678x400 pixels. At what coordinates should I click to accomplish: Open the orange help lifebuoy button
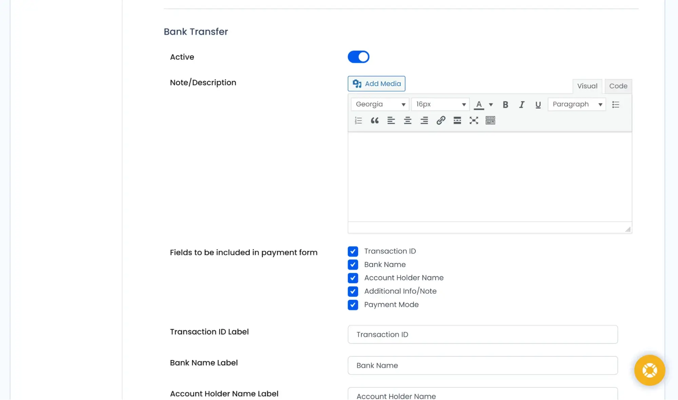click(649, 370)
